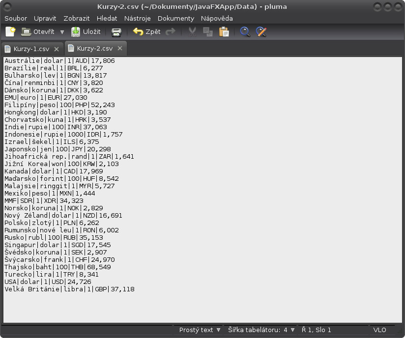Click the Singapur dolar line

pos(58,245)
